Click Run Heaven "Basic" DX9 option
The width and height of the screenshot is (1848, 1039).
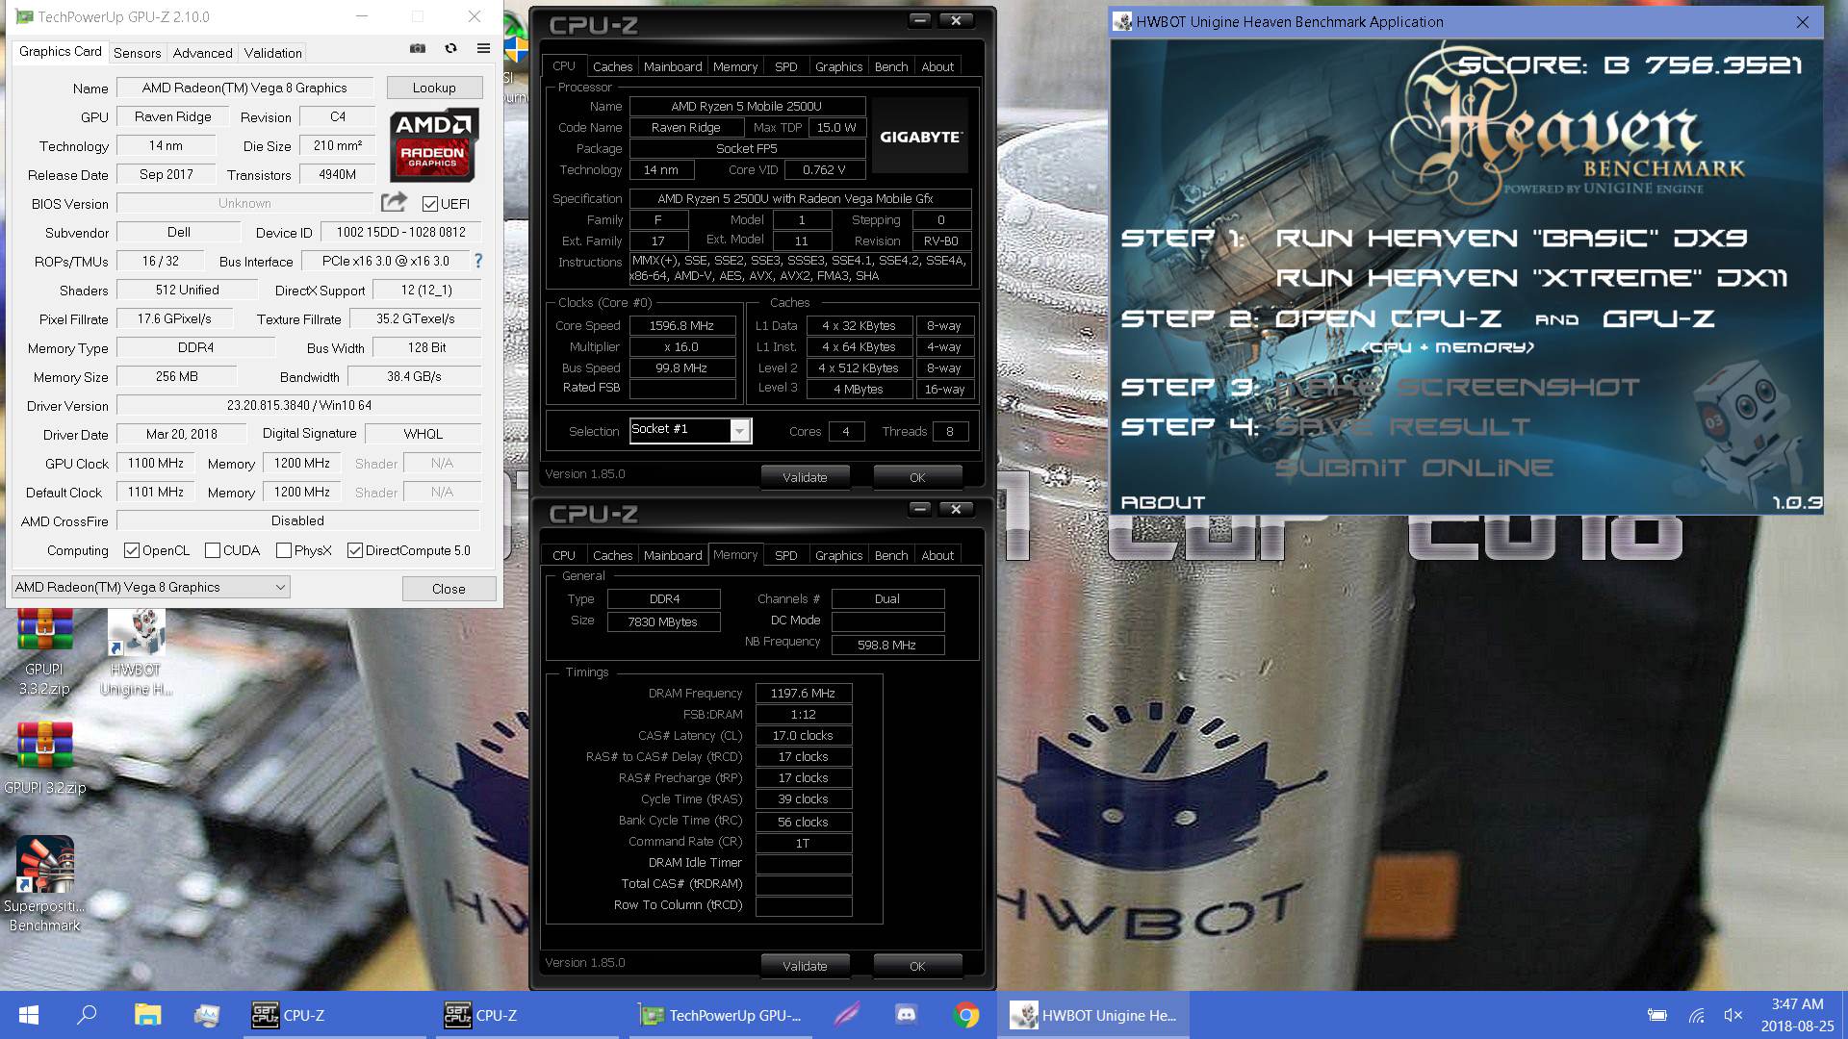pos(1511,238)
